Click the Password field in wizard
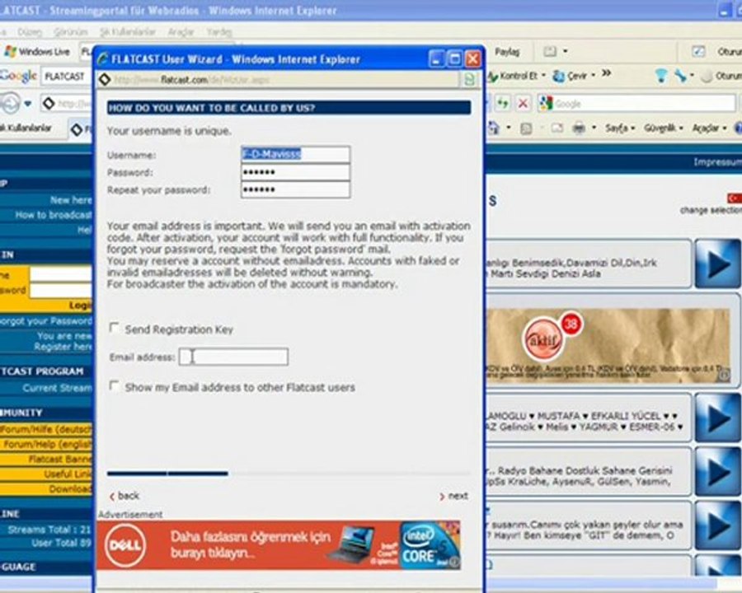Image resolution: width=742 pixels, height=593 pixels. (x=296, y=171)
